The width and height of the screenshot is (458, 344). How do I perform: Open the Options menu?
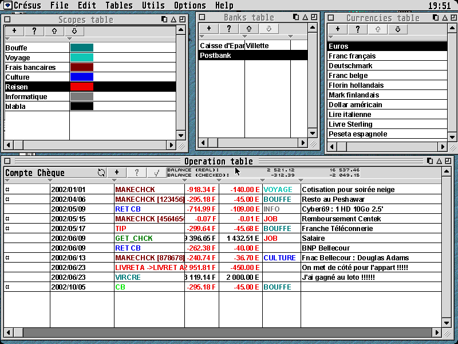tap(189, 5)
